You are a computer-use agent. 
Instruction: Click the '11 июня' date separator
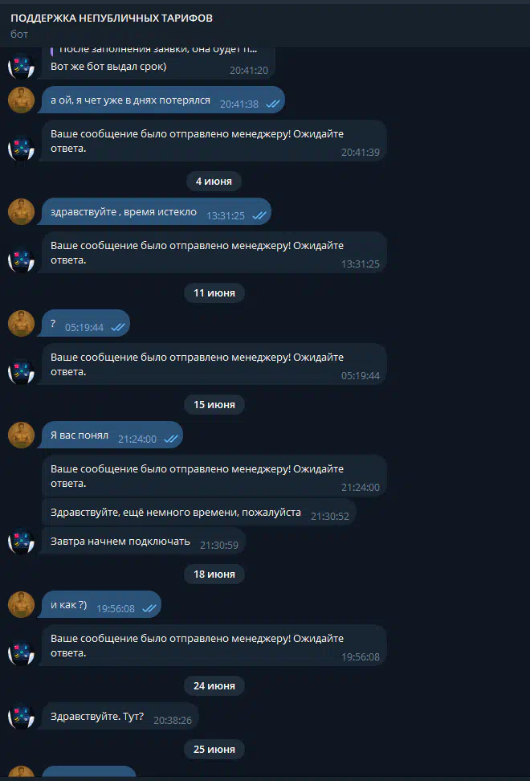(214, 292)
